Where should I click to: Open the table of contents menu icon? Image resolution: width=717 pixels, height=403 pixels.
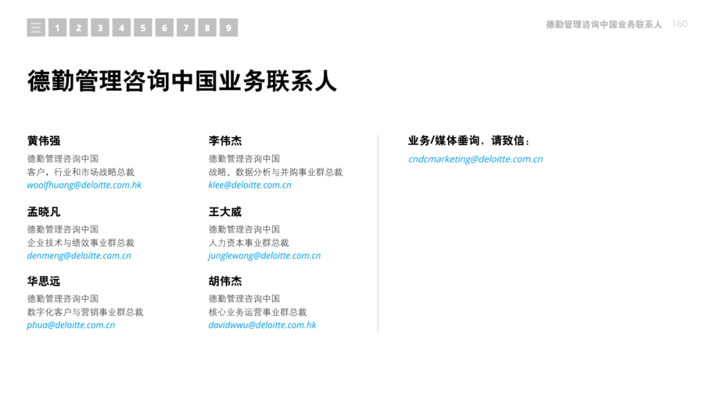36,27
